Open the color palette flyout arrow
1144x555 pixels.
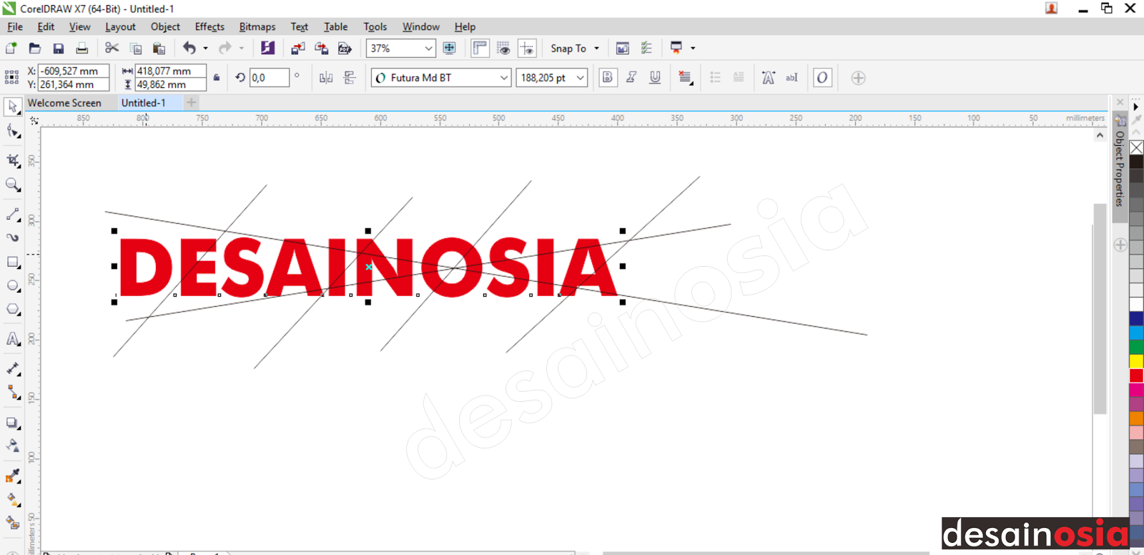(1136, 107)
